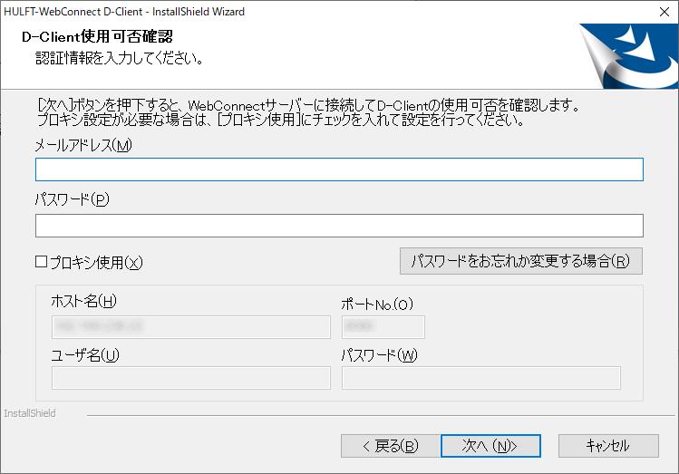Click the ユーザ名(U) label
This screenshot has width=679, height=474.
point(85,354)
